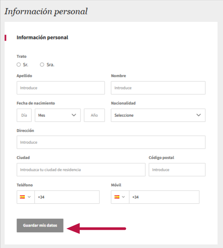Click the Año year field
This screenshot has height=248, width=223.
[94, 115]
